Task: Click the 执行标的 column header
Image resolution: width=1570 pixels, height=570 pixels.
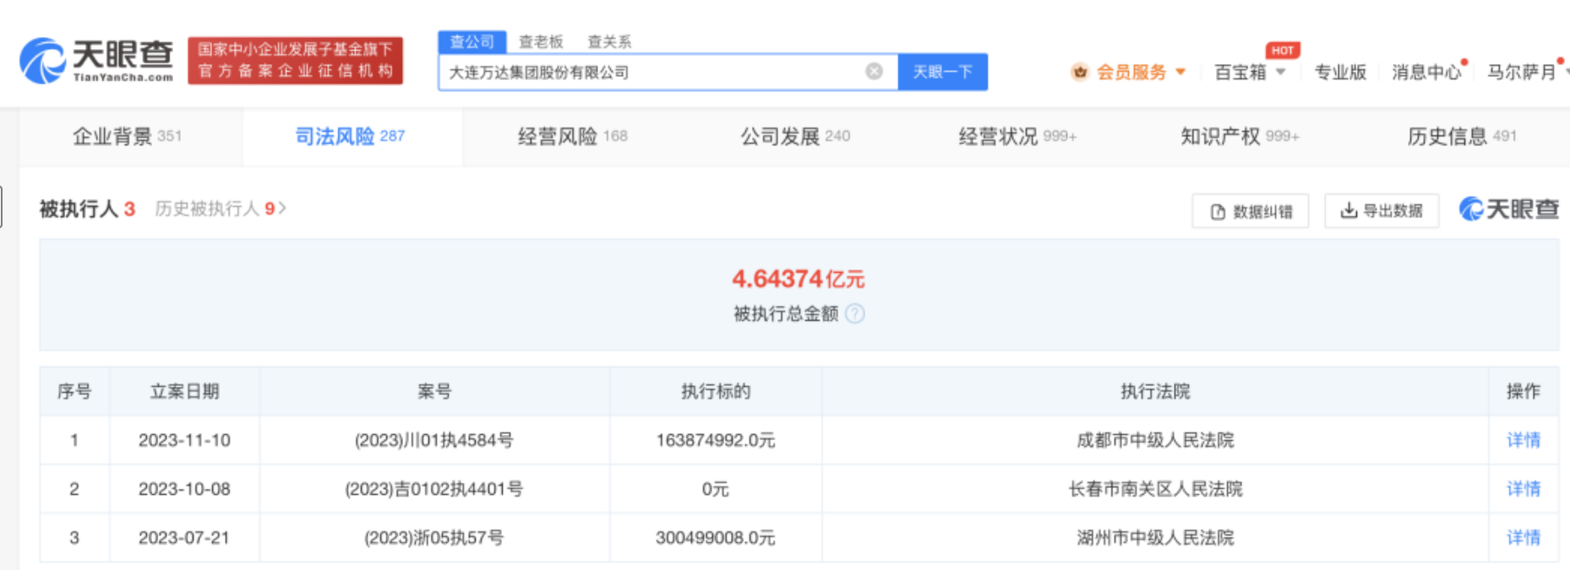Action: click(x=716, y=391)
